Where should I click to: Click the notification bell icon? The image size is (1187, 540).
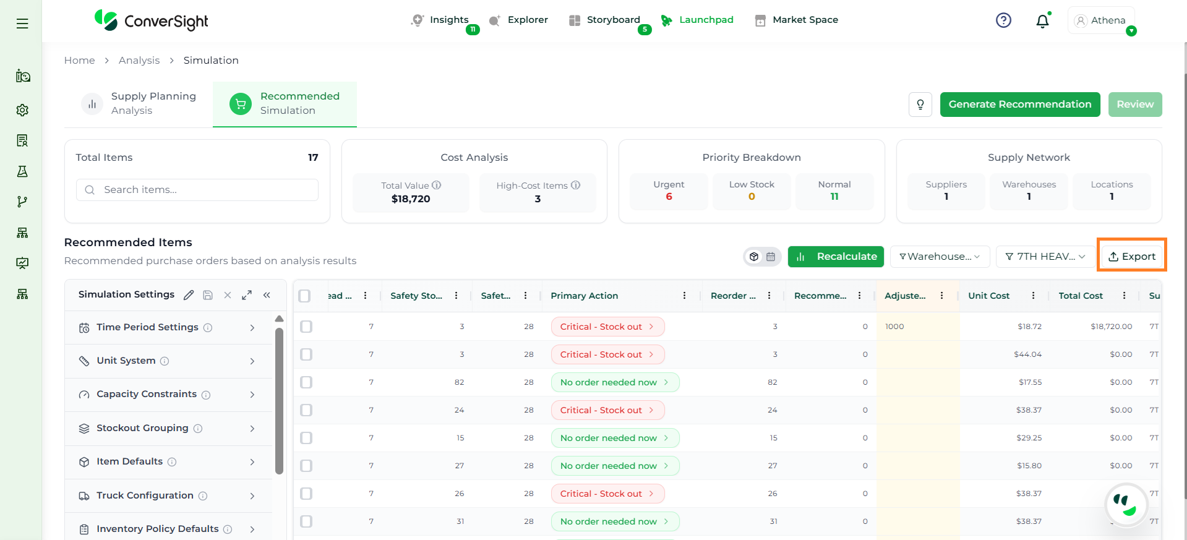pos(1042,21)
